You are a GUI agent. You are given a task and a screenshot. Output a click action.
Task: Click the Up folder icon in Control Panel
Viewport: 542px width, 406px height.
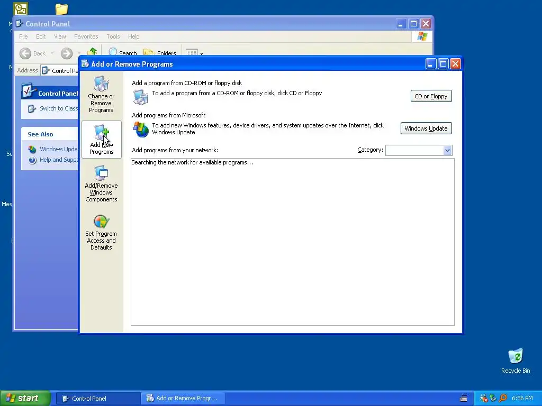[92, 52]
